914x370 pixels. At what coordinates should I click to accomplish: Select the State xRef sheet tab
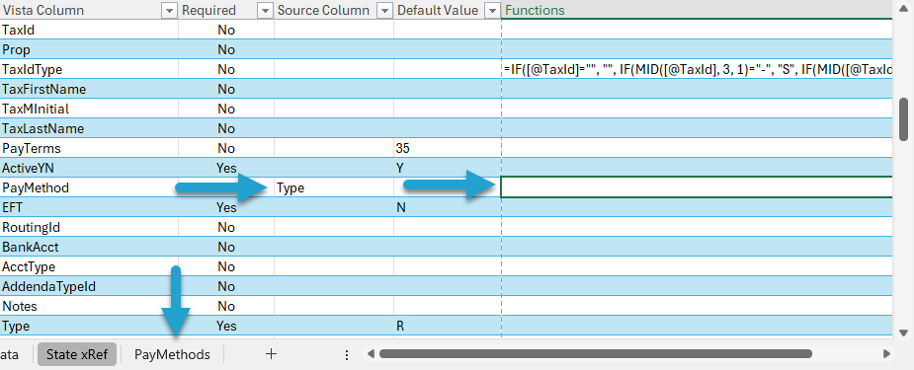(x=77, y=354)
